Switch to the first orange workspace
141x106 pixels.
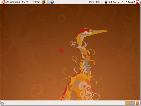coord(128,103)
